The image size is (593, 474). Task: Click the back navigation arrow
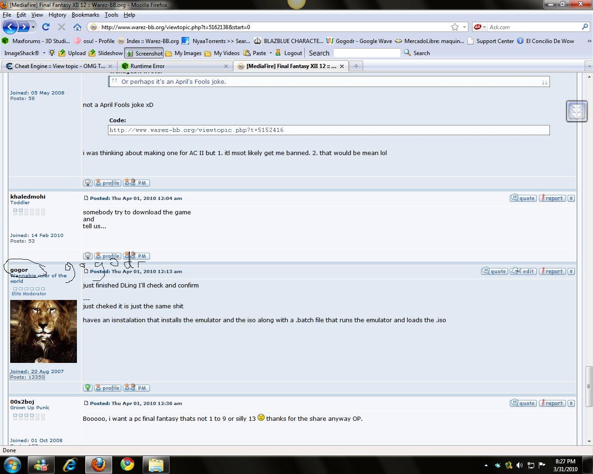pyautogui.click(x=10, y=27)
